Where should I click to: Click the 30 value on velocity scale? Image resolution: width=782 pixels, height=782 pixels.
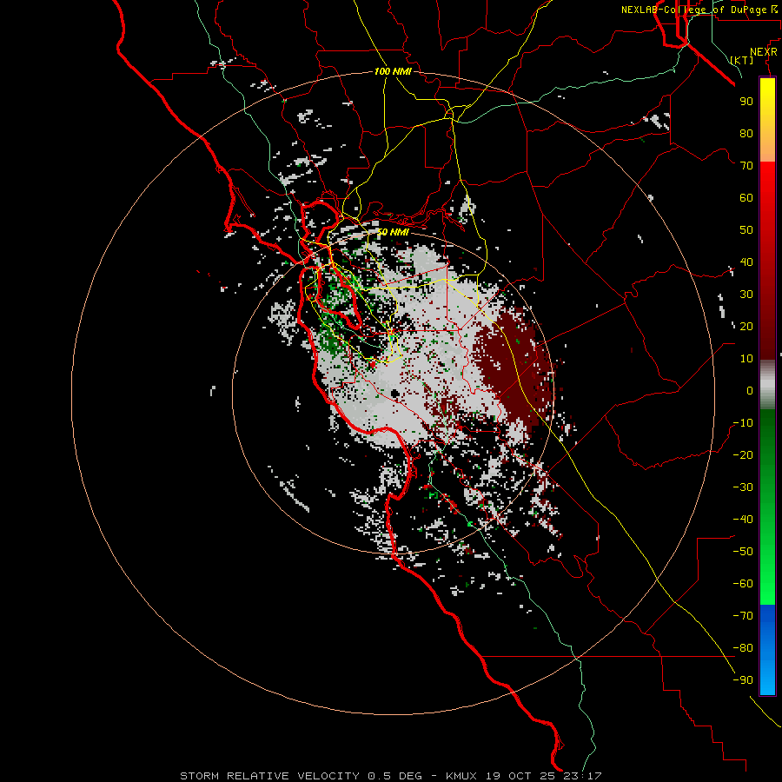click(746, 295)
